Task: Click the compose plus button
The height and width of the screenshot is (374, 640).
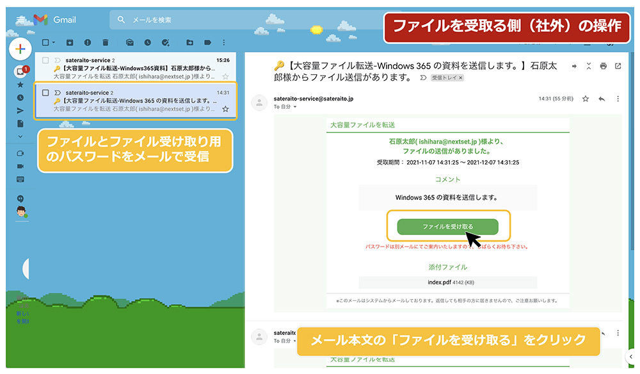Action: point(20,49)
